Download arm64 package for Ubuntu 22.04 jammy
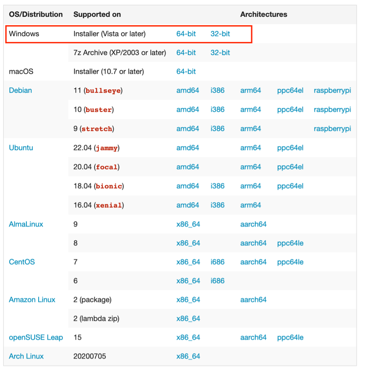This screenshot has height=373, width=365. pyautogui.click(x=250, y=148)
